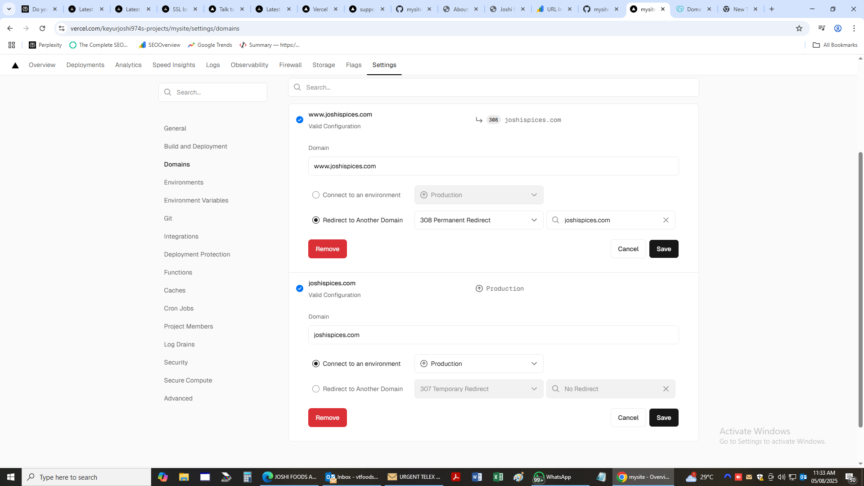Screen dimensions: 864x486
Task: Reload the page using the refresh icon
Action: (42, 28)
